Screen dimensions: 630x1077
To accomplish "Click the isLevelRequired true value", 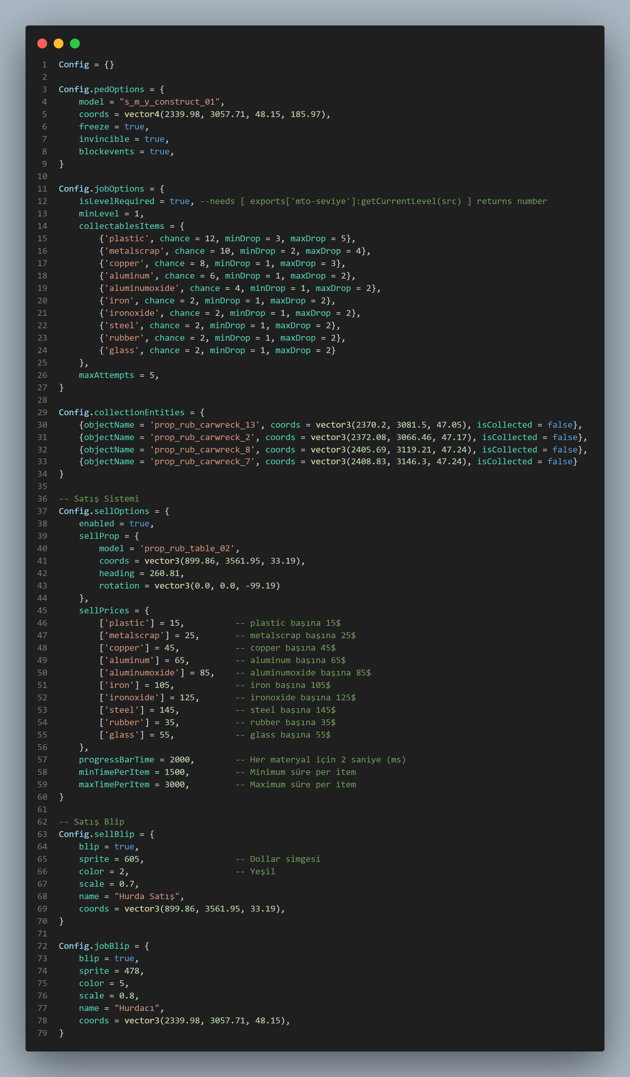I will 180,201.
